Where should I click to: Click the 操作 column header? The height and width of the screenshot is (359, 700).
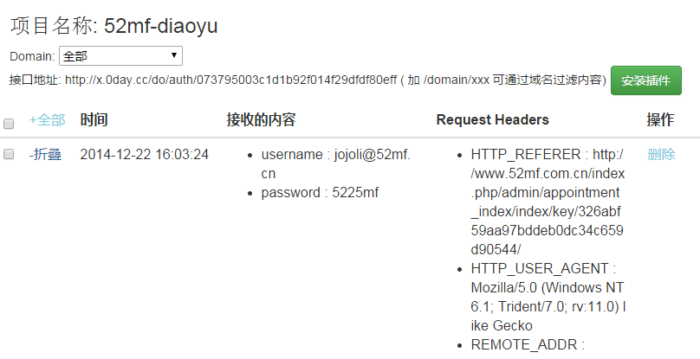point(660,119)
